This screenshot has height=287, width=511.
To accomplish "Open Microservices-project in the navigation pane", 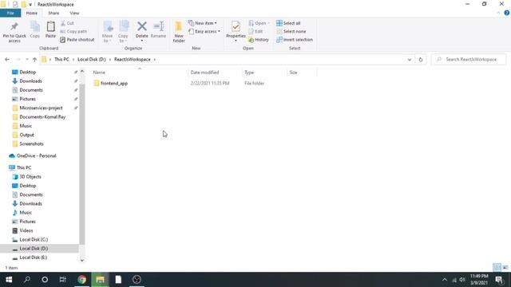I will 41,108.
